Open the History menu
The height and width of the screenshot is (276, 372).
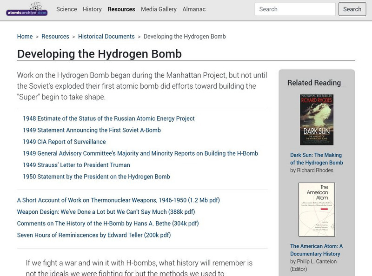click(x=92, y=9)
